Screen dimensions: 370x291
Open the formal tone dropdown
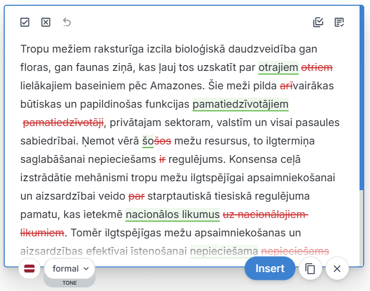click(x=70, y=269)
